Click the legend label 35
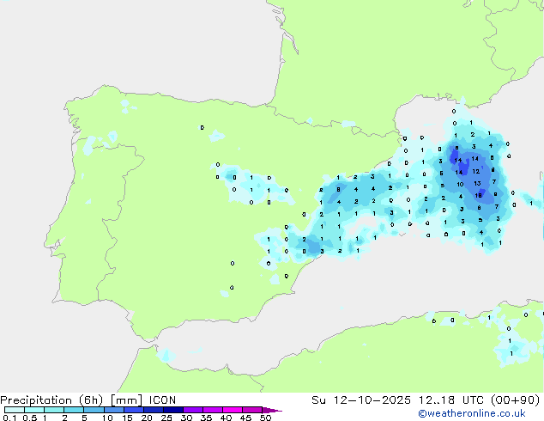Screen dimensions: 544x421 coord(206,418)
